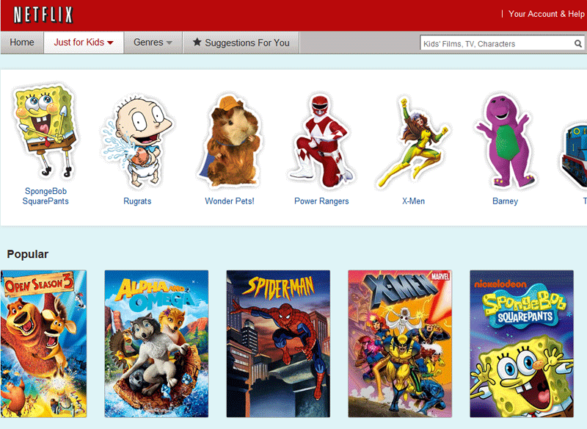Click the Rugrats text link
The height and width of the screenshot is (429, 587).
tap(137, 201)
